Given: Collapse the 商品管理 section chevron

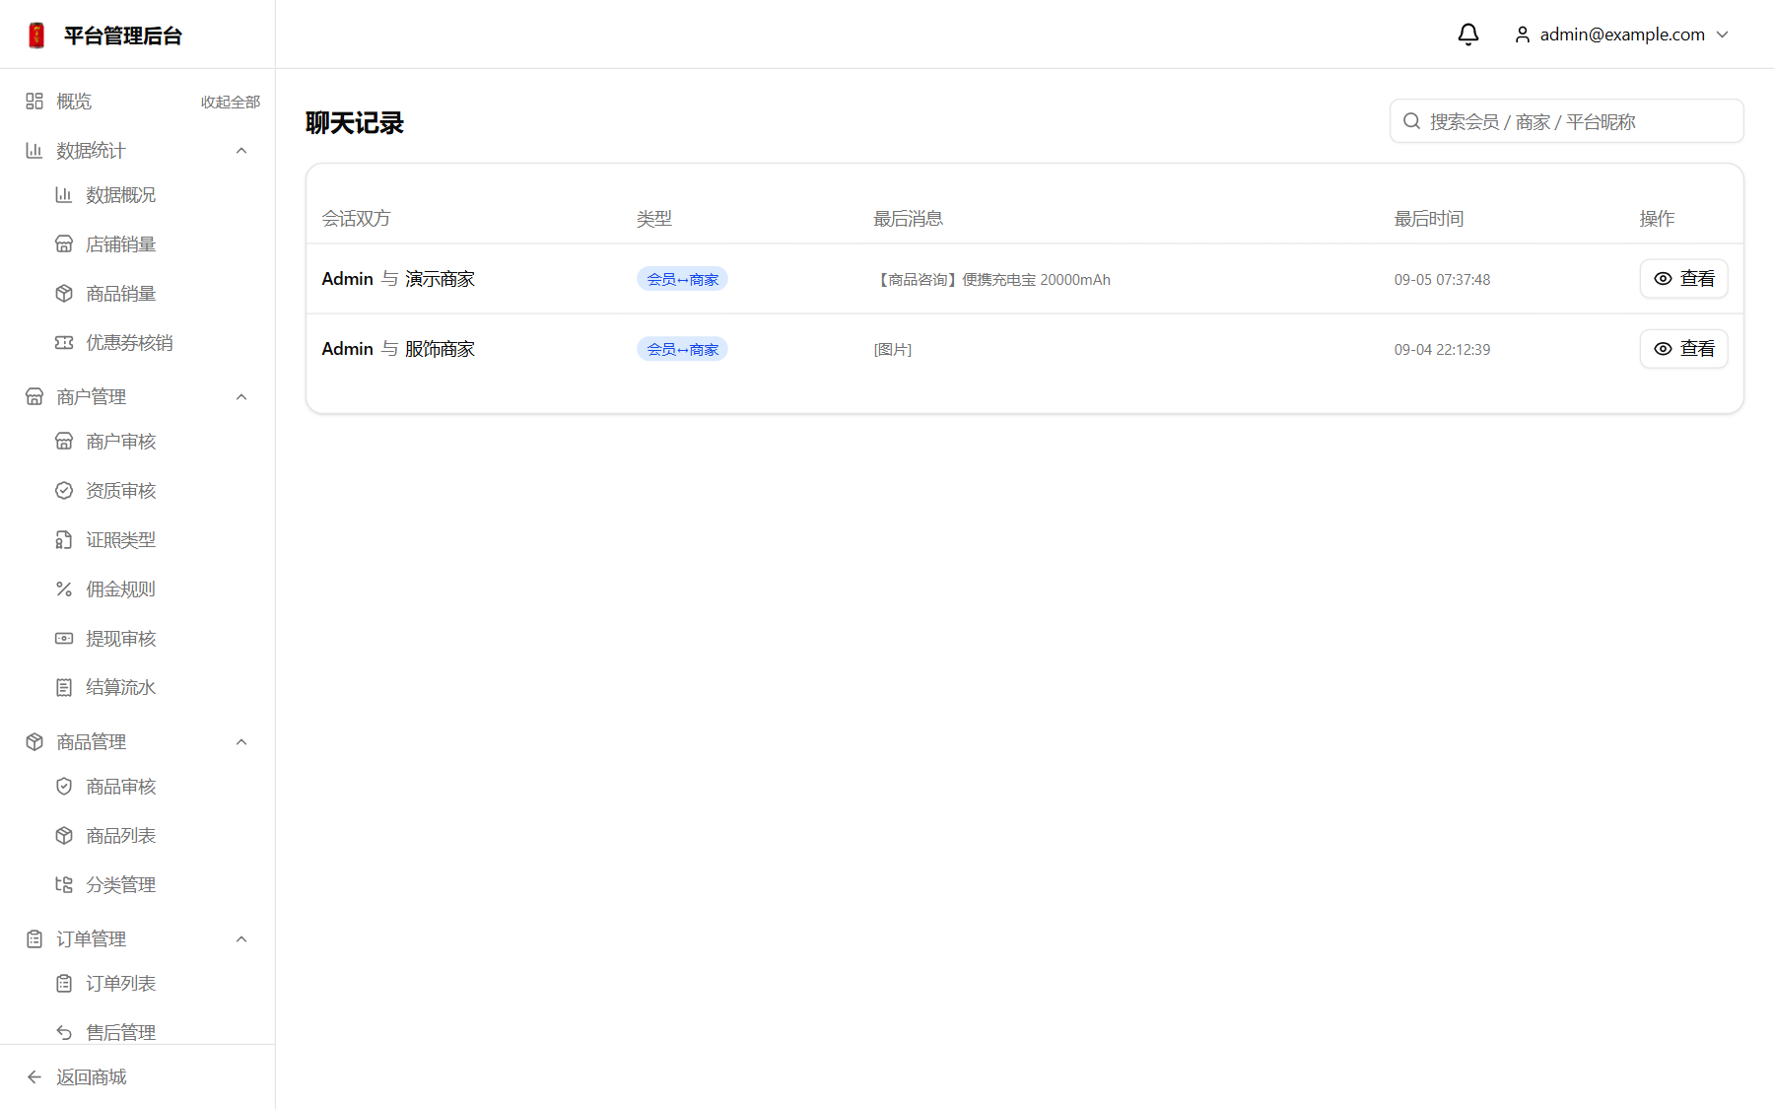Looking at the screenshot, I should (241, 741).
